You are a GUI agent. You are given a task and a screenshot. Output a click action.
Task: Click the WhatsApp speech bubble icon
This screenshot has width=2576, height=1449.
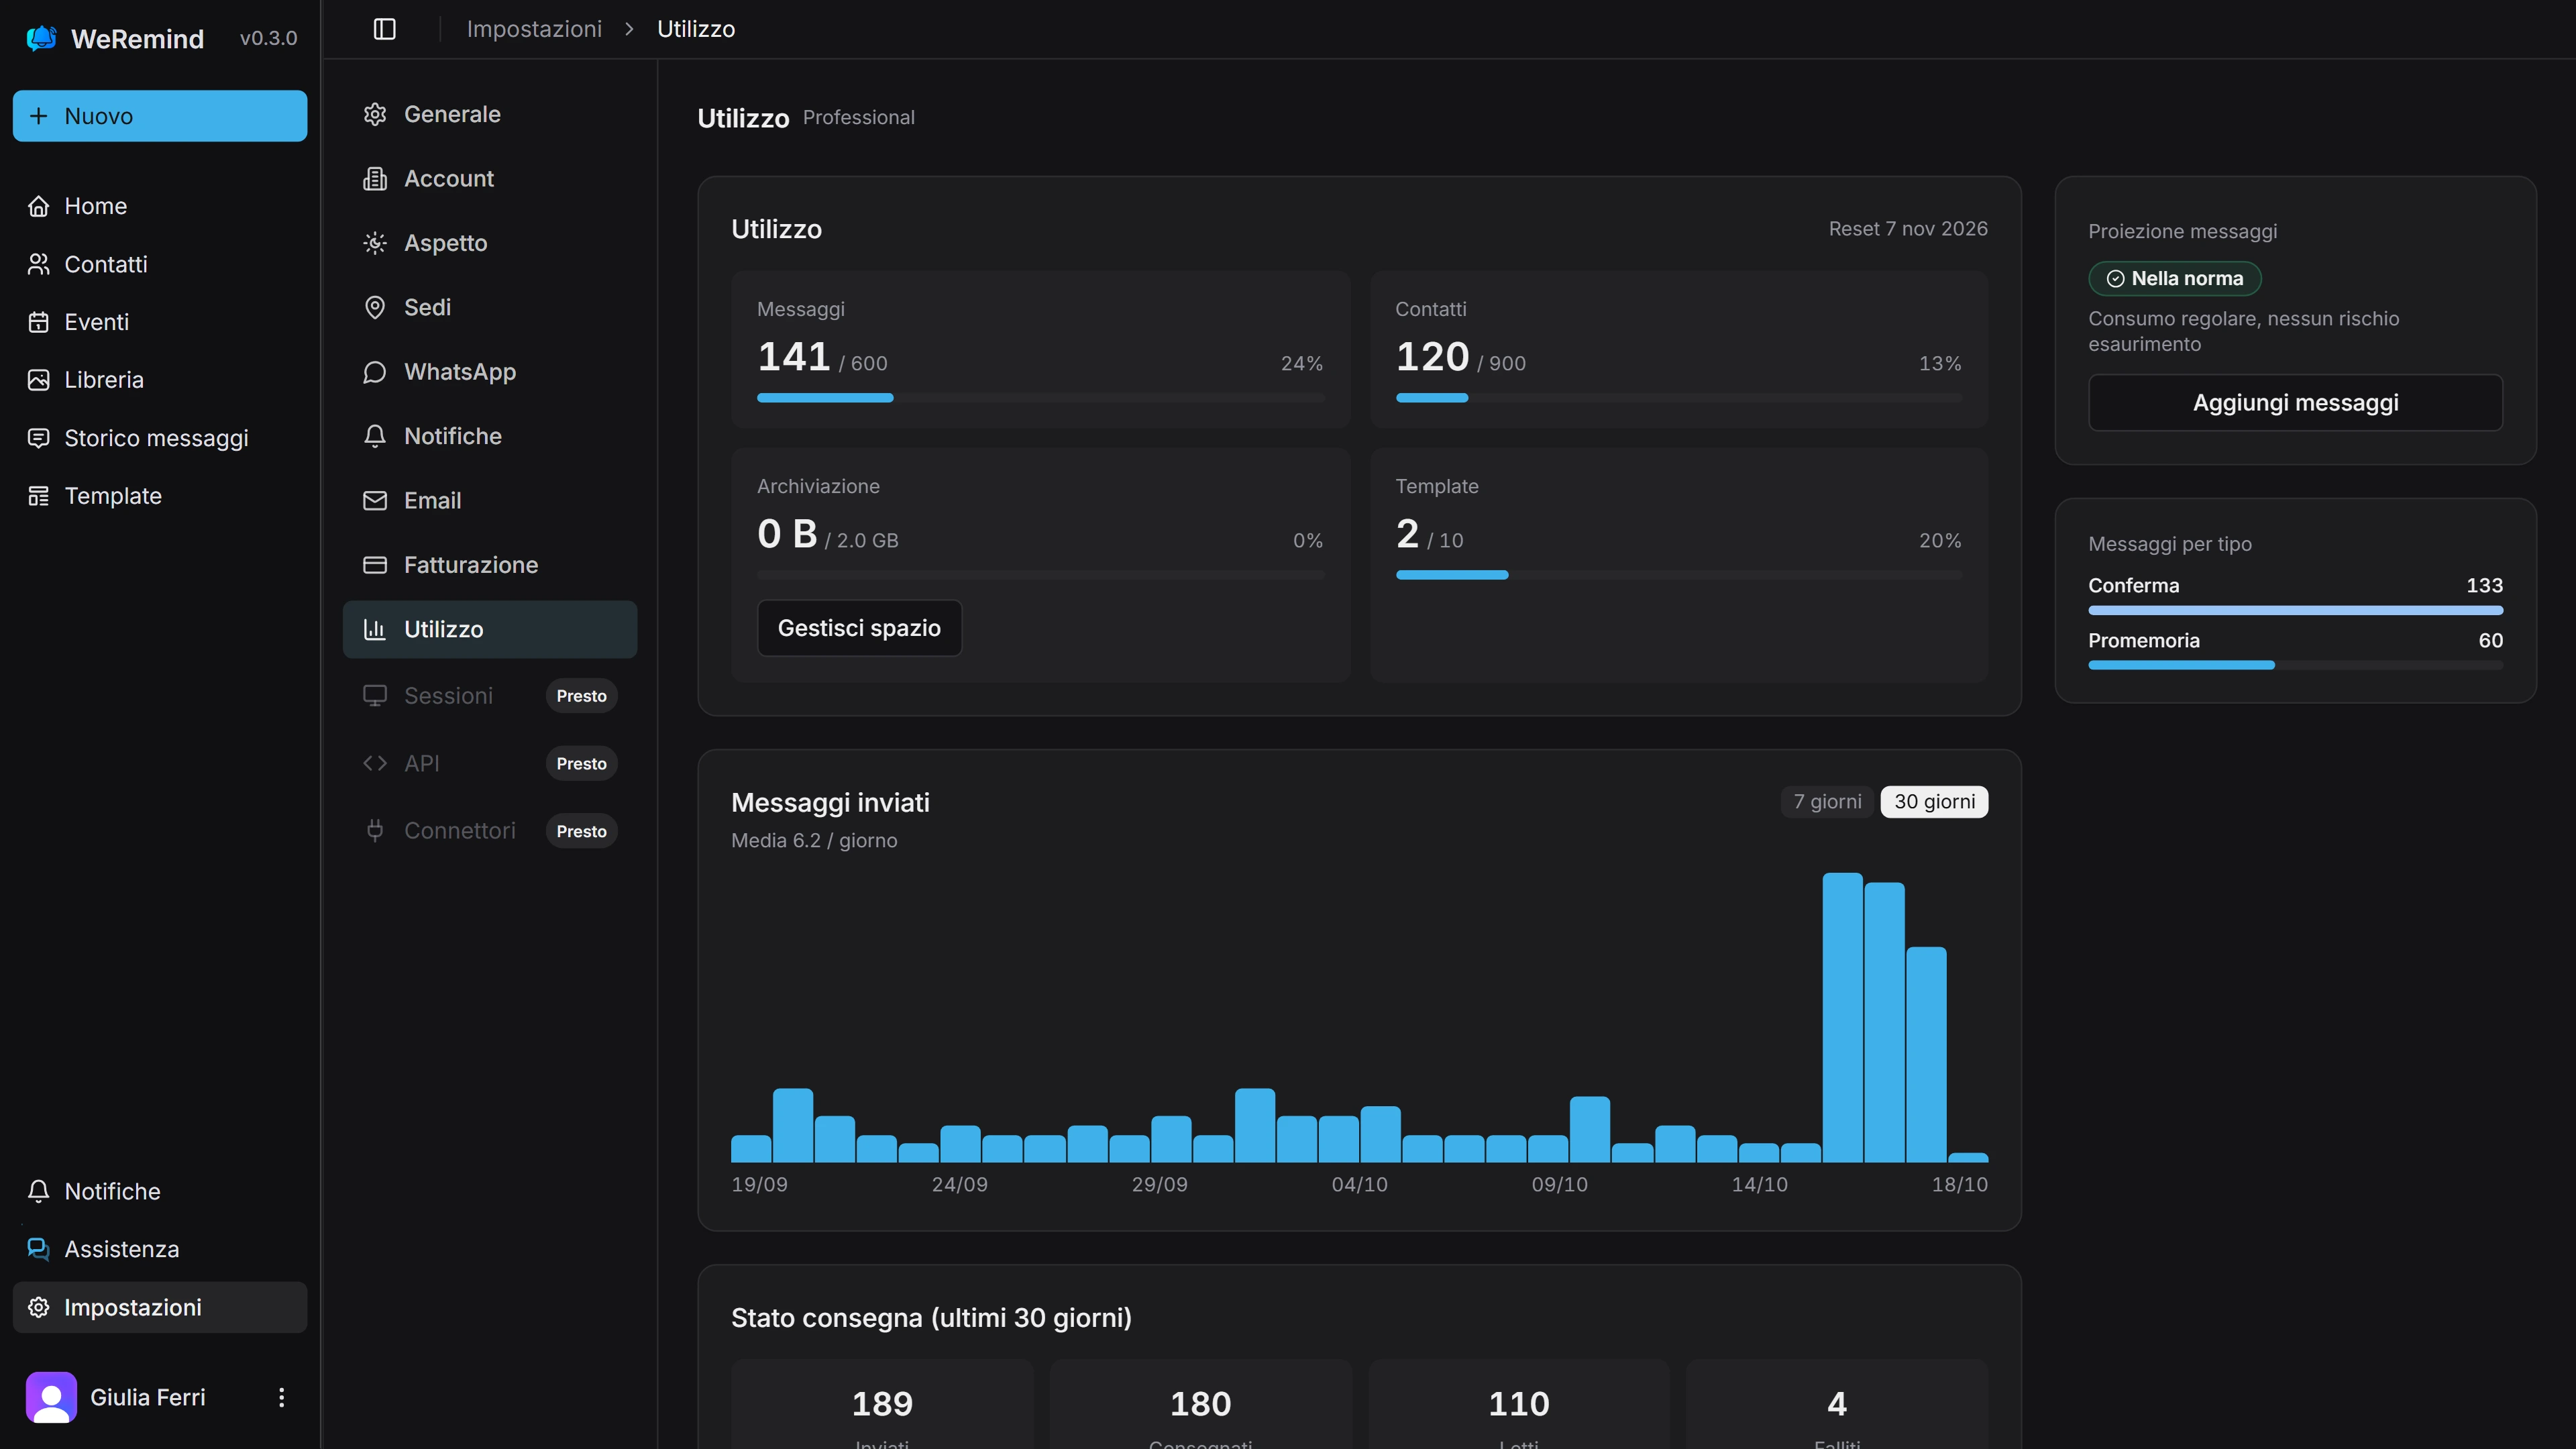click(x=375, y=372)
